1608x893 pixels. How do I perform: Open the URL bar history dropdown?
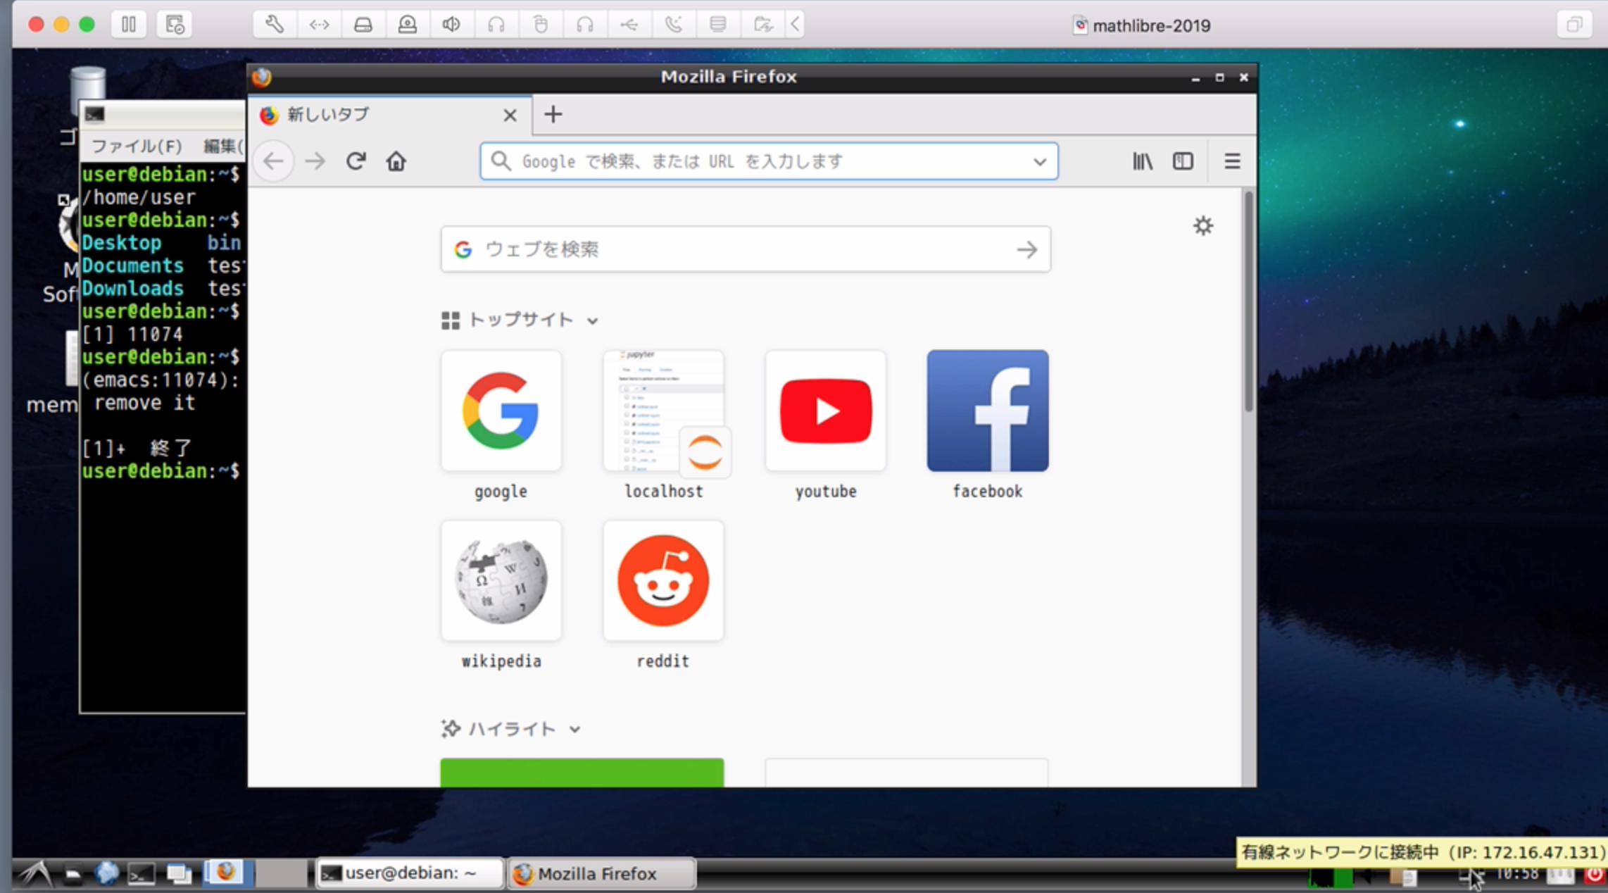[x=1040, y=161]
